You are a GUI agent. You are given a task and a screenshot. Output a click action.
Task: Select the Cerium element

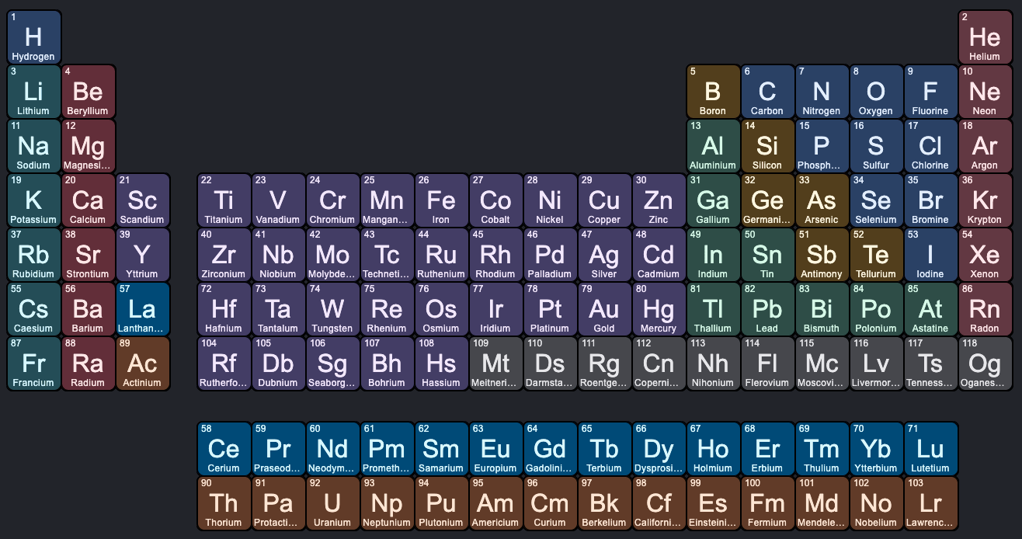pyautogui.click(x=224, y=449)
